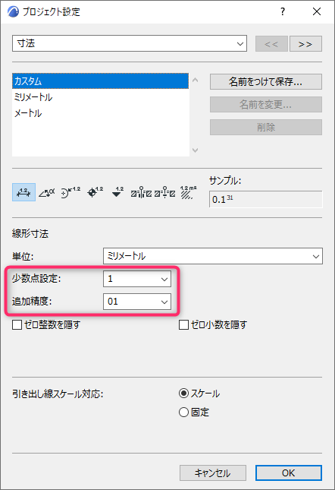Click the list scroll up arrow
335x490 pixels.
196,80
